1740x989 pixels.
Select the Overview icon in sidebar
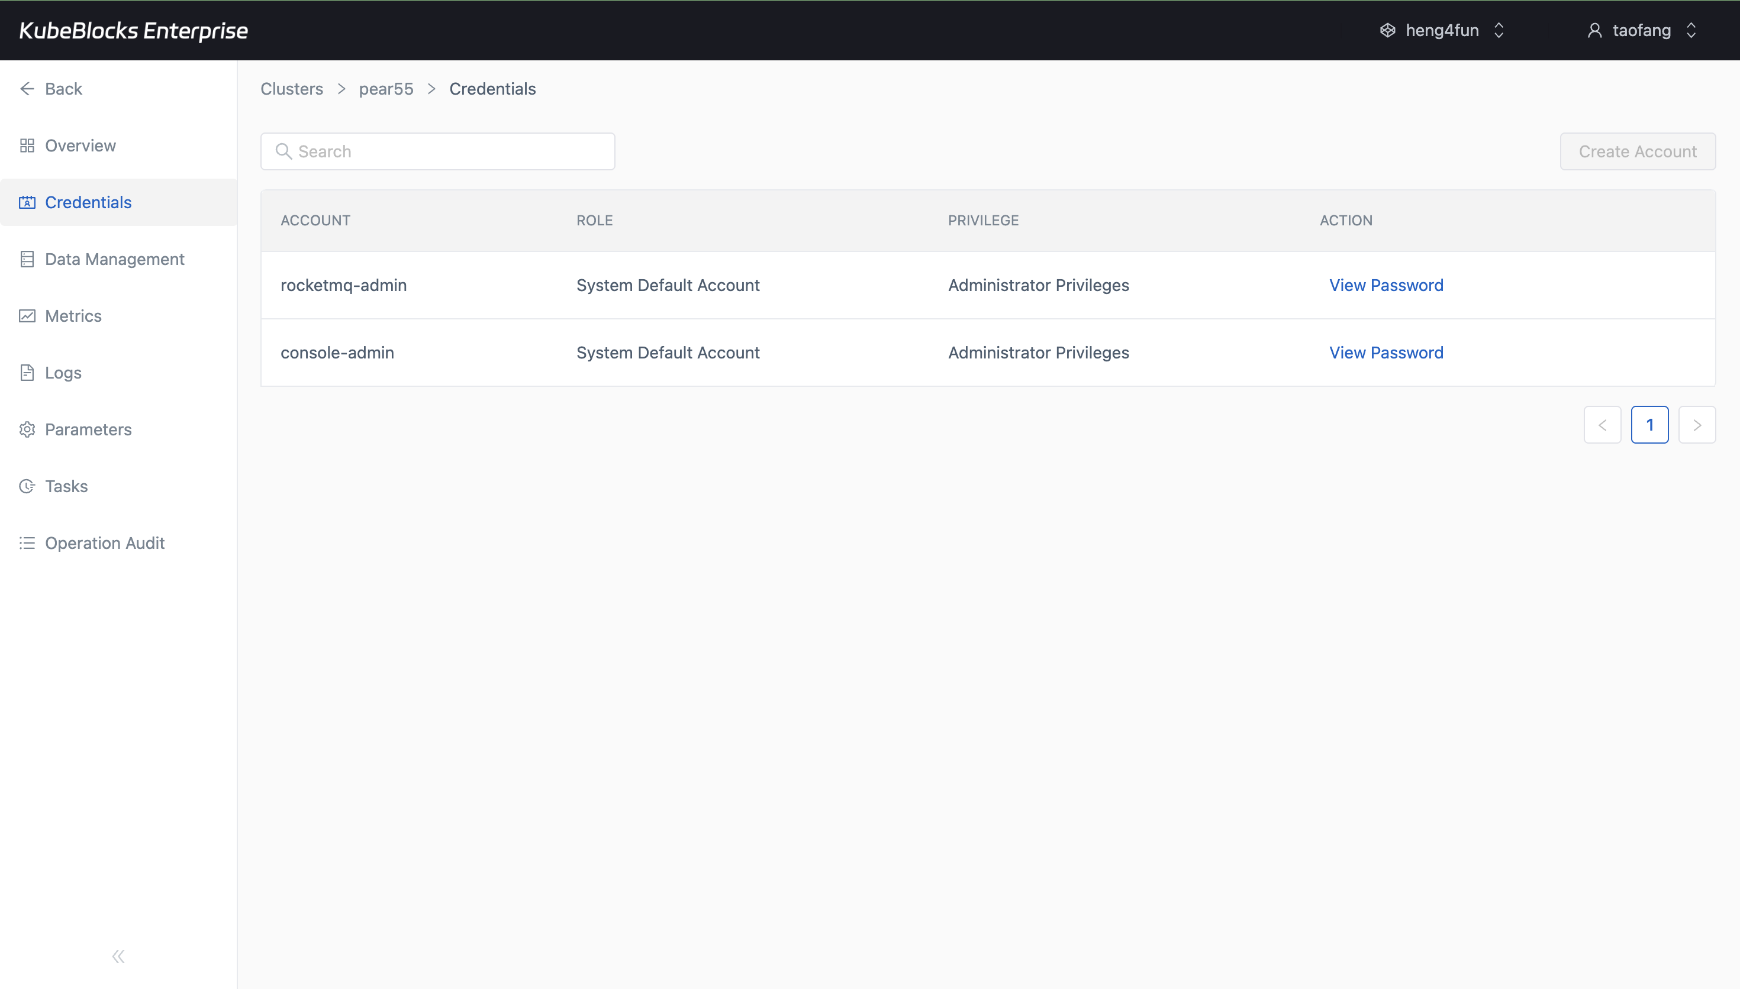coord(27,145)
